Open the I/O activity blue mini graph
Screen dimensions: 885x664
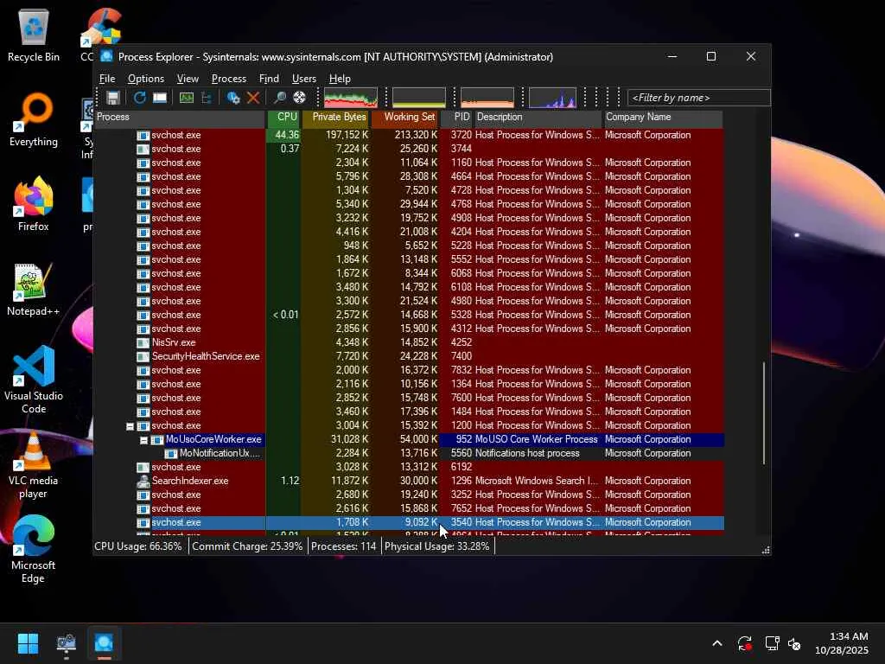click(552, 98)
